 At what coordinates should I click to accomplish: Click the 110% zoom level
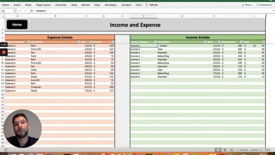(x=267, y=150)
